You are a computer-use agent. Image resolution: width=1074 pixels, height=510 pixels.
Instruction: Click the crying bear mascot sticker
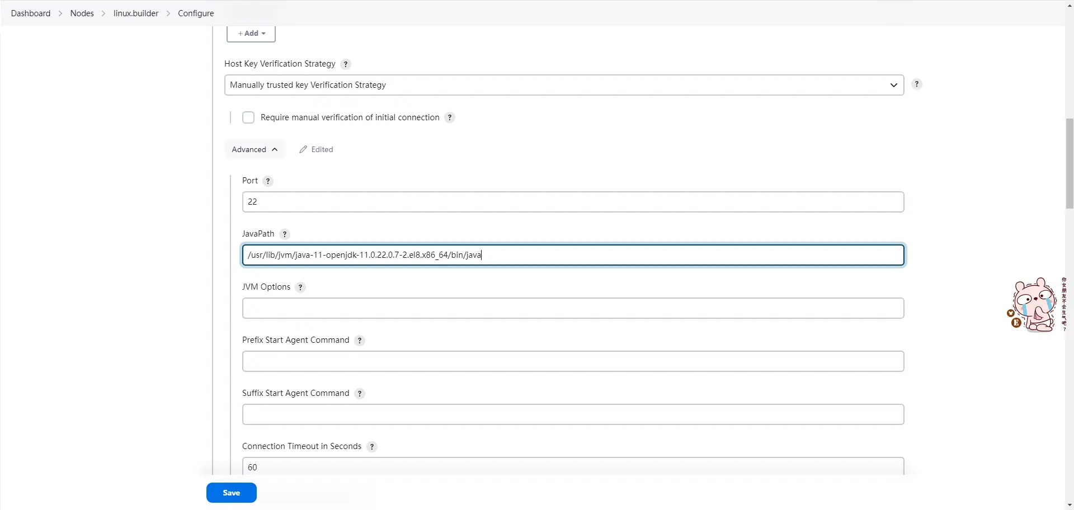tap(1035, 305)
